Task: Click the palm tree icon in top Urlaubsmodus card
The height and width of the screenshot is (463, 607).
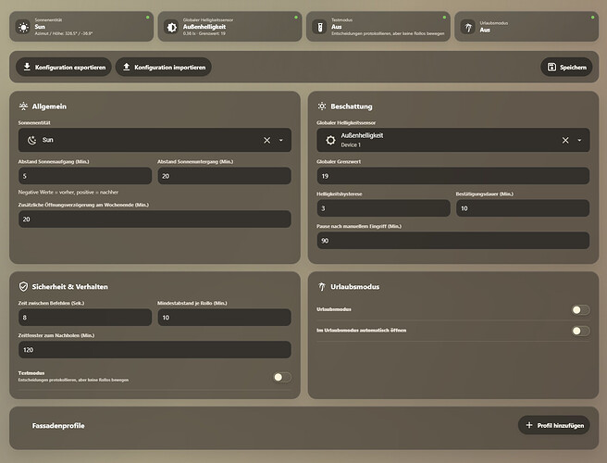Action: 468,27
